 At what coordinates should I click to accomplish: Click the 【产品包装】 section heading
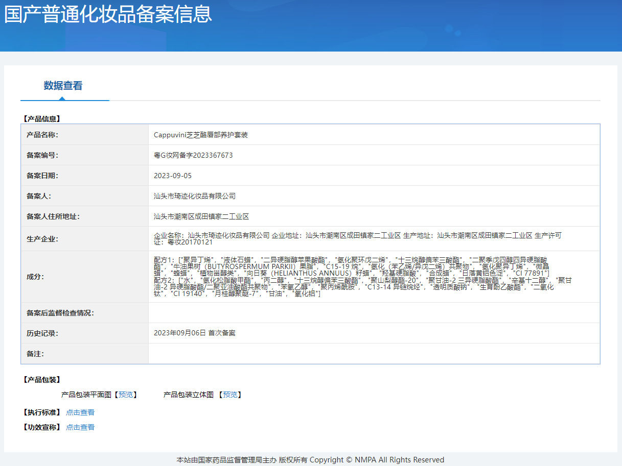[42, 380]
